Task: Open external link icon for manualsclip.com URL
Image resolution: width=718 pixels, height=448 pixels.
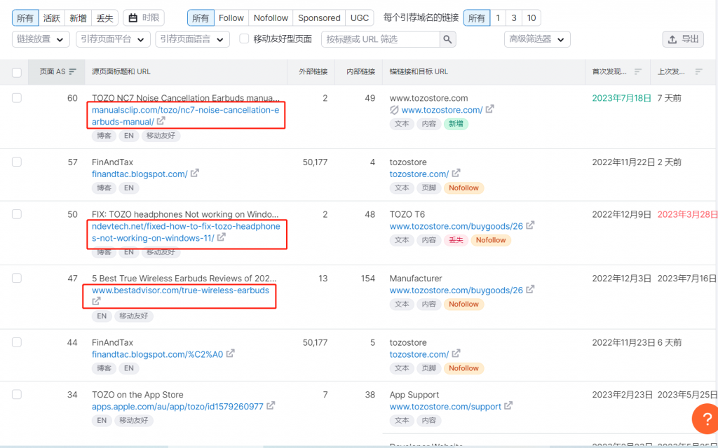Action: 161,121
